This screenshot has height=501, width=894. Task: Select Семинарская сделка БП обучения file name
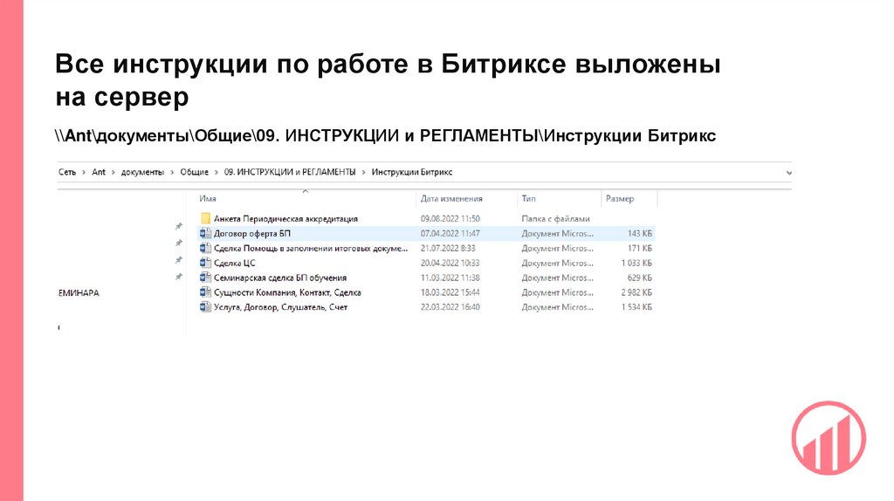tap(280, 278)
